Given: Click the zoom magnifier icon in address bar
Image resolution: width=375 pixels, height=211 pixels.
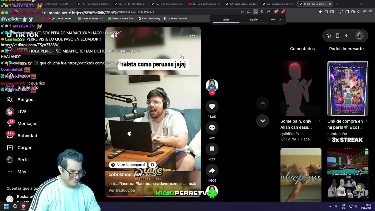Looking at the screenshot, I should coord(262,12).
